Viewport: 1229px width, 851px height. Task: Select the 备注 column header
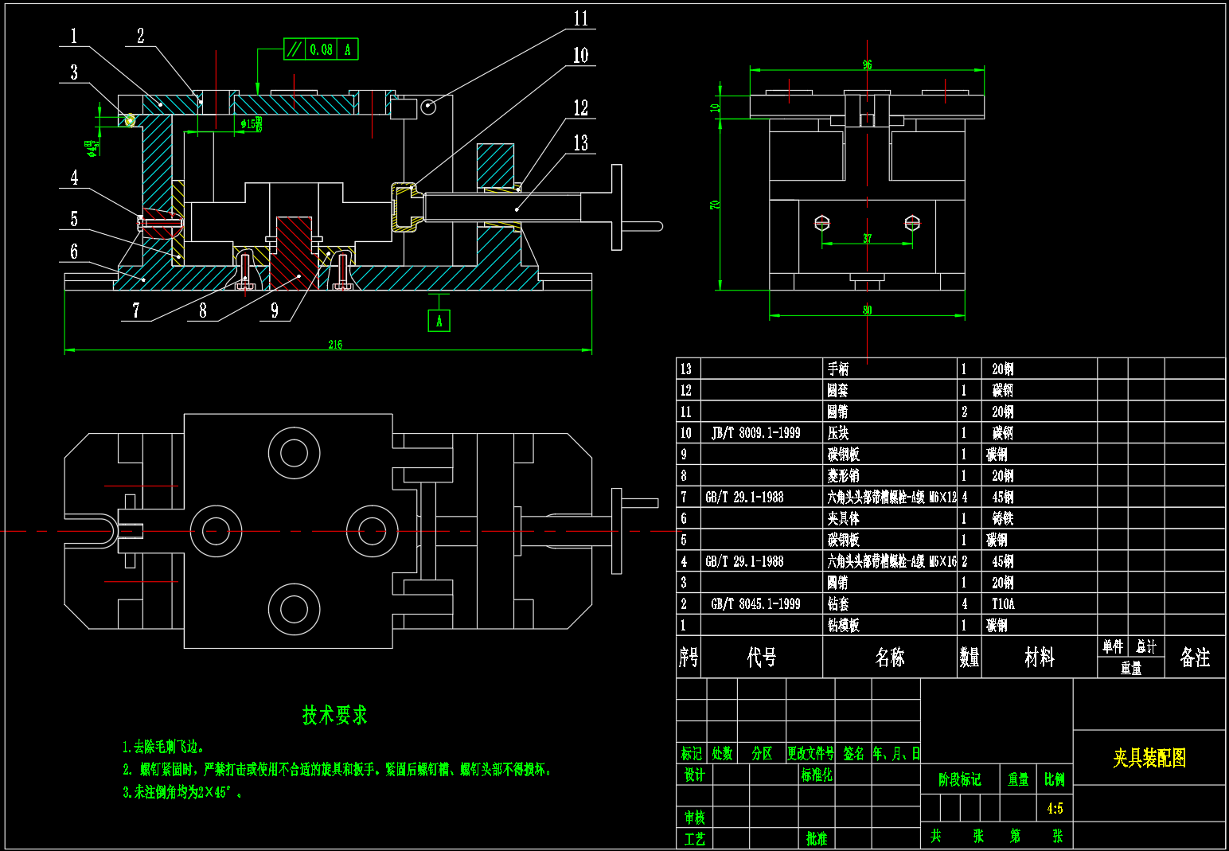point(1194,658)
